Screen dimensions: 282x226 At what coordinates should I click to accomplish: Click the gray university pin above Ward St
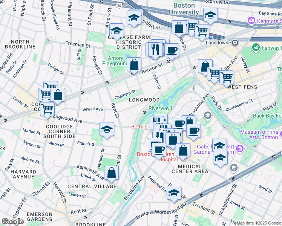point(234,168)
